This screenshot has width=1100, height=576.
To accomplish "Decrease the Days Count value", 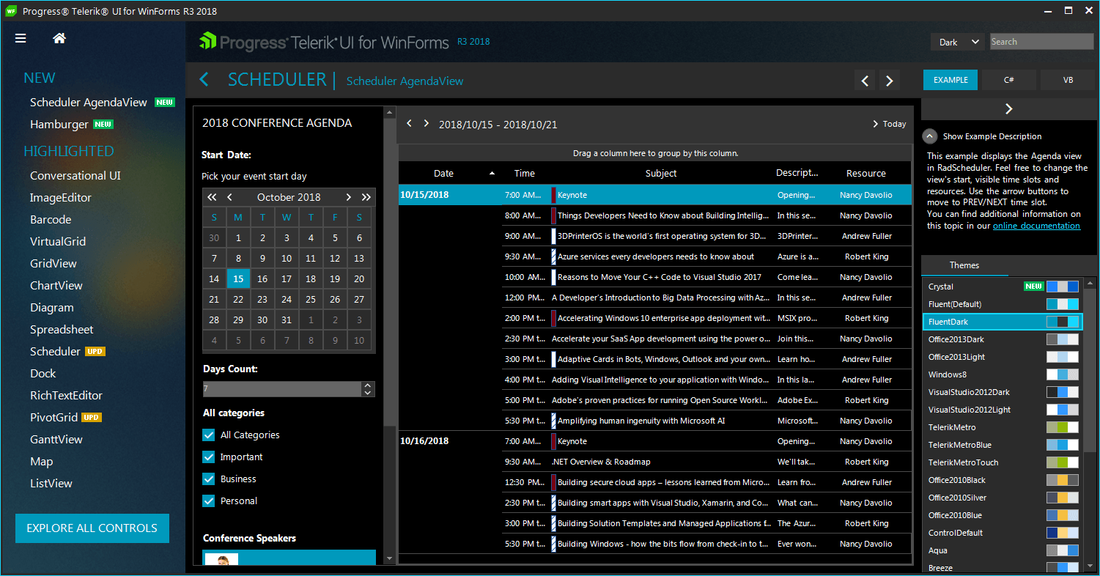I will tap(368, 393).
